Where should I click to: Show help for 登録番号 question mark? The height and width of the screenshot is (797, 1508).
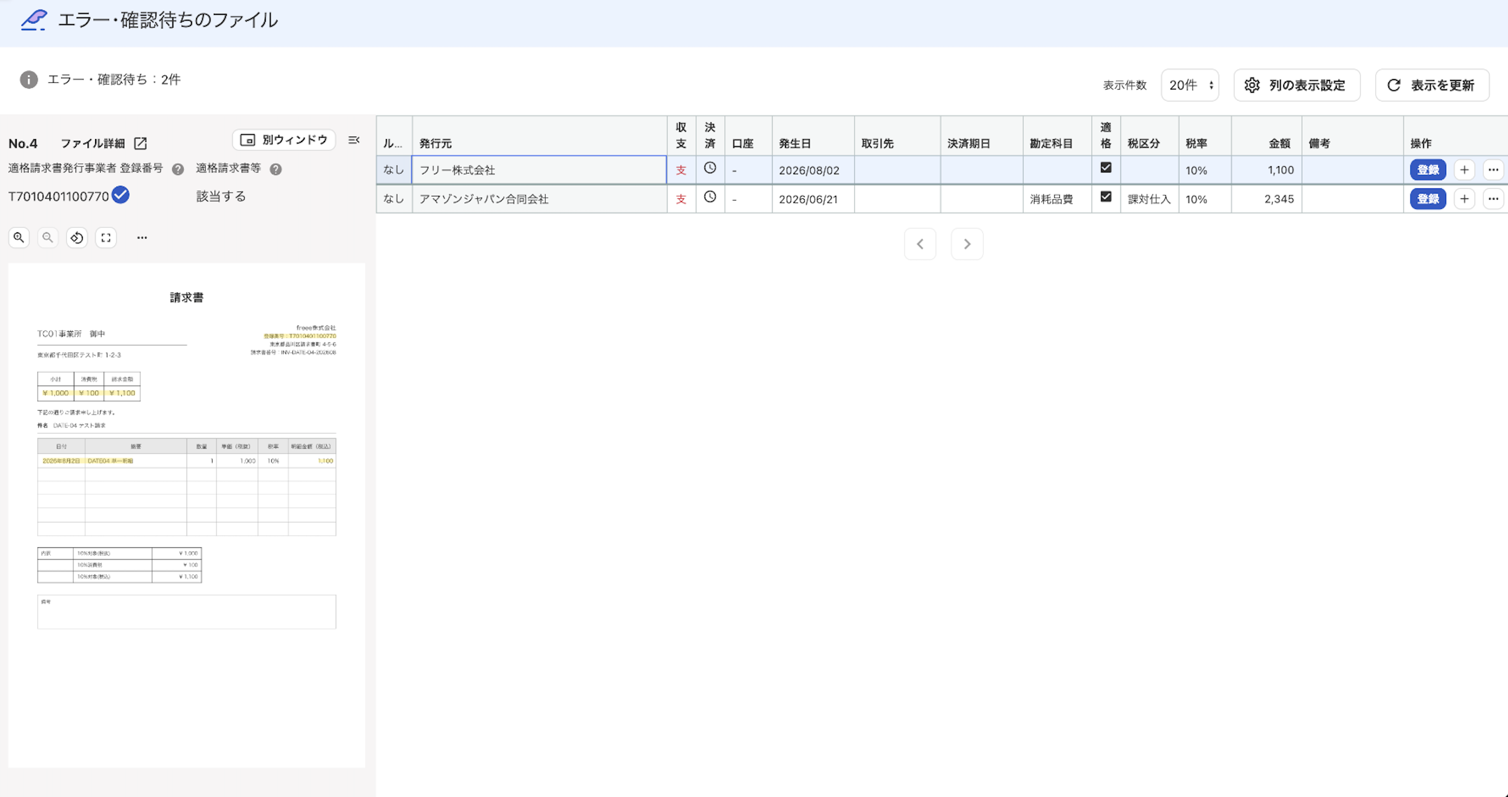click(178, 169)
